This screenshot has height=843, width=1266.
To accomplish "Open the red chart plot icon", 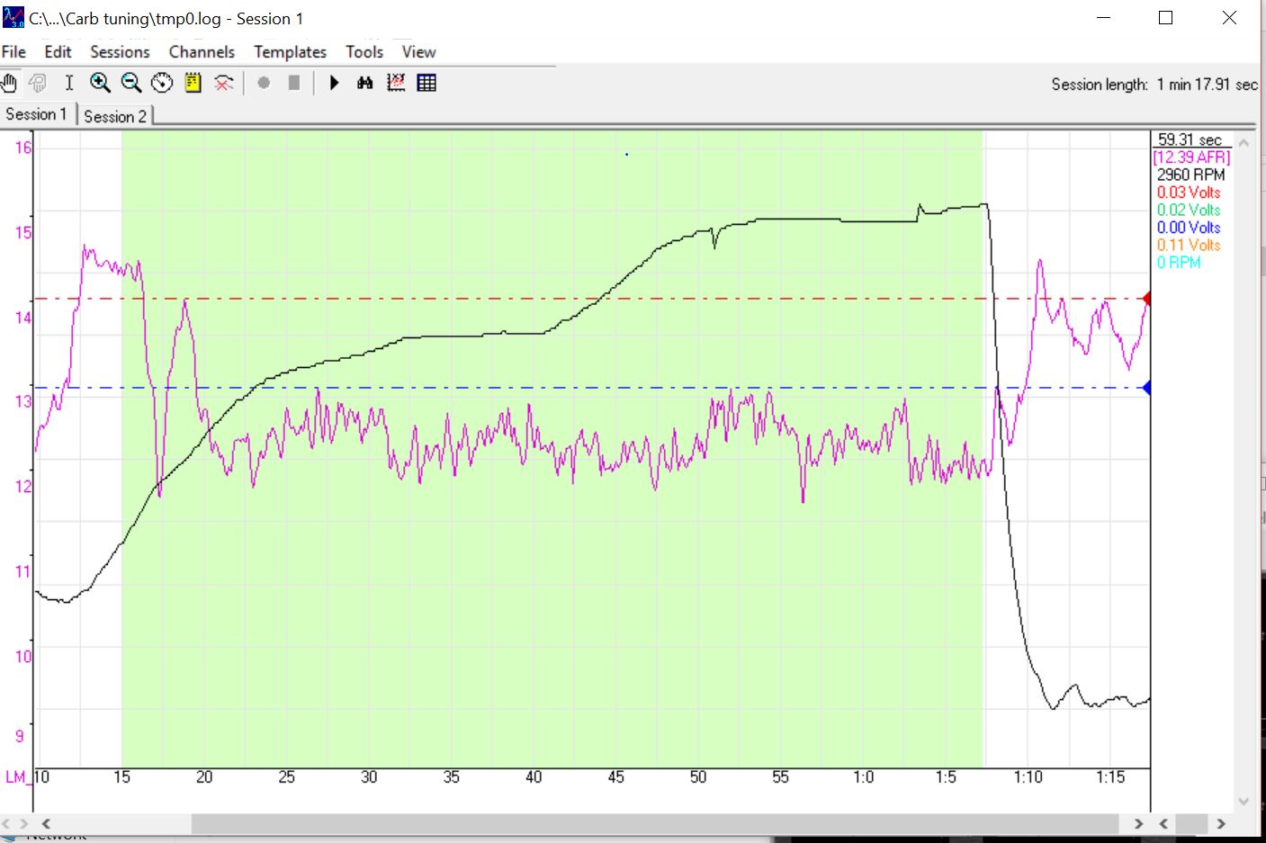I will click(x=396, y=83).
